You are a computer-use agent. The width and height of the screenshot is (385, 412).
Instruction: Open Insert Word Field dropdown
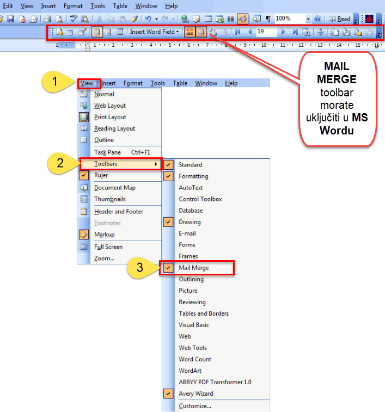pyautogui.click(x=154, y=32)
